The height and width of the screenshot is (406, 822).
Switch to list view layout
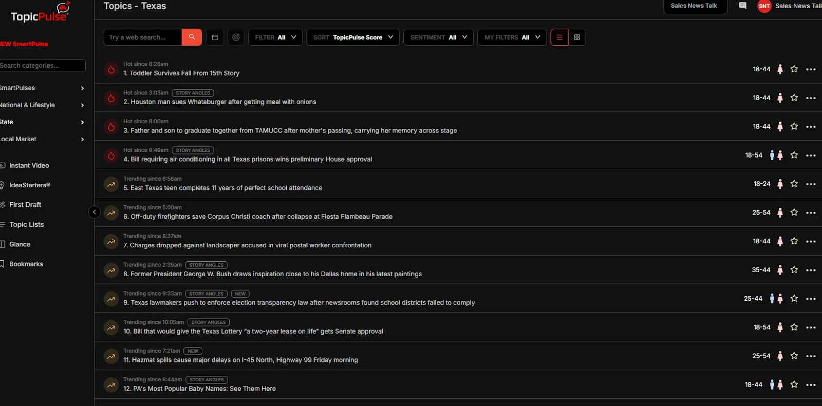(x=559, y=37)
